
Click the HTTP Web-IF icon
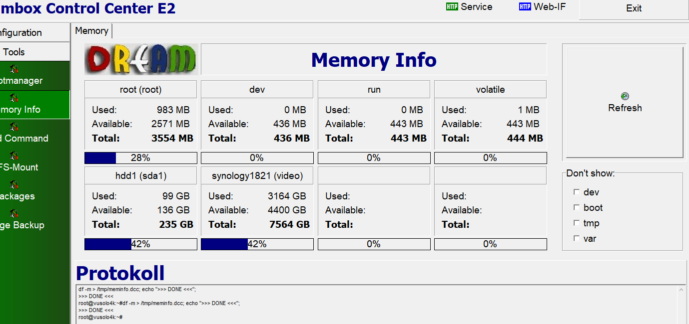(x=525, y=7)
